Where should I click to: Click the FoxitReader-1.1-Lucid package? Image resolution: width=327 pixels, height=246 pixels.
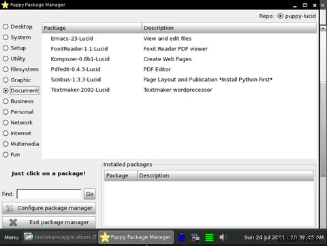coord(79,49)
